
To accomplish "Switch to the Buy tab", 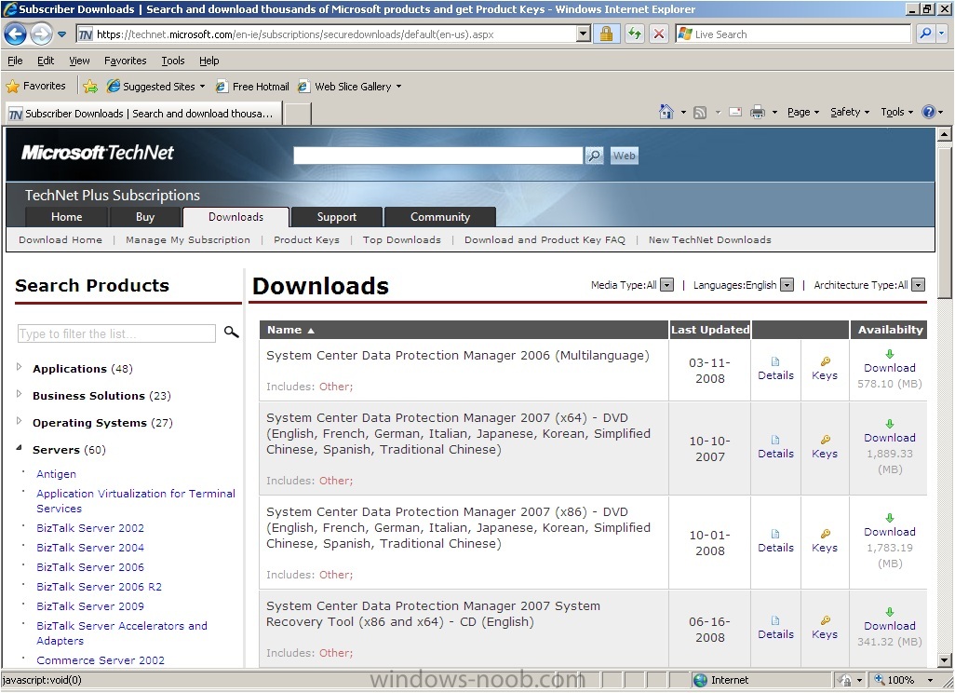I will 145,217.
